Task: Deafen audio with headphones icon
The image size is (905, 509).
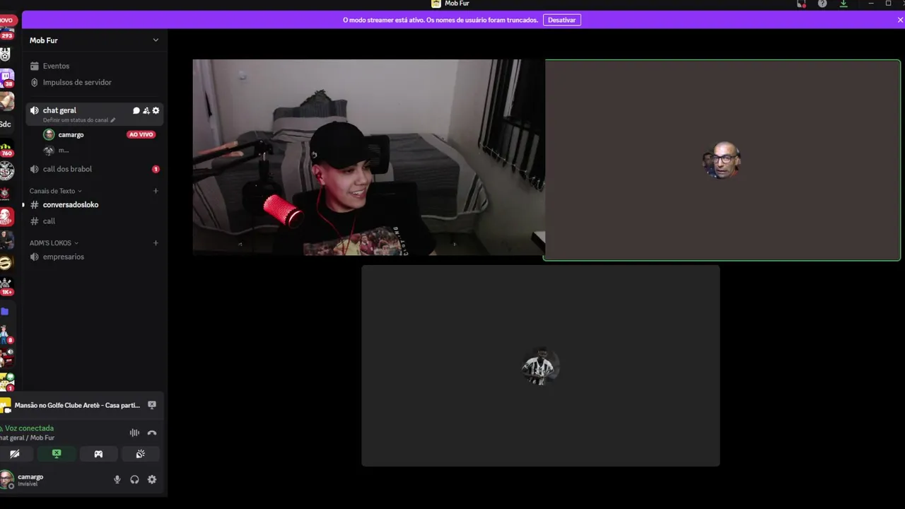Action: point(134,479)
